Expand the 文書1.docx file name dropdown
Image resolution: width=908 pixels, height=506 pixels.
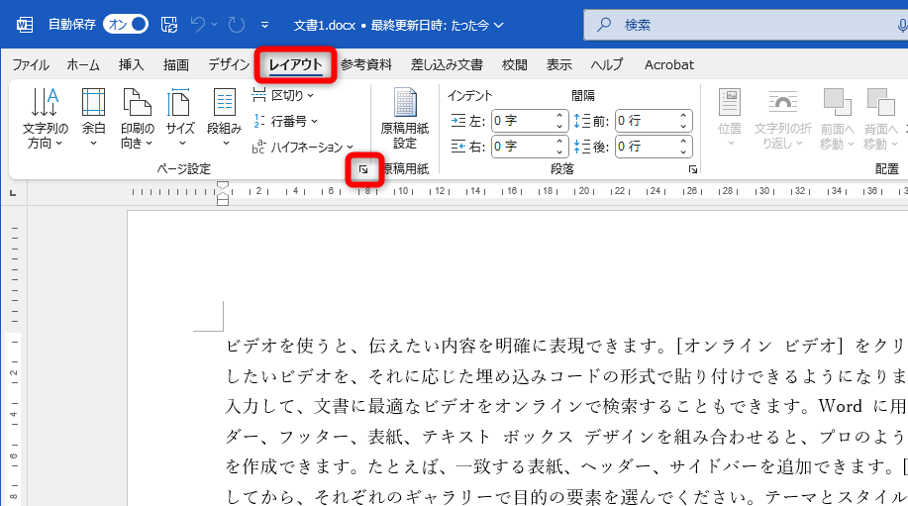pyautogui.click(x=499, y=26)
